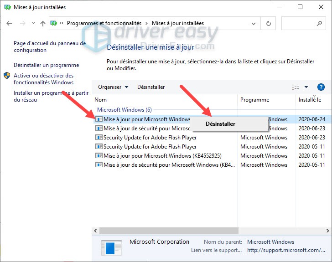Go back with the left arrow button

click(x=9, y=23)
